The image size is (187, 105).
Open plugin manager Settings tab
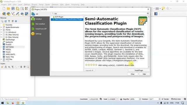[40, 34]
